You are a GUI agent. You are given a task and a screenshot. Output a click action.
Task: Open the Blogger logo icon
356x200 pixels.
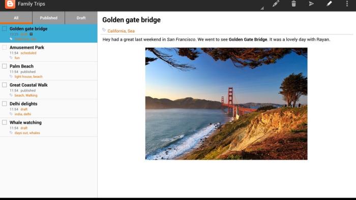click(x=10, y=4)
